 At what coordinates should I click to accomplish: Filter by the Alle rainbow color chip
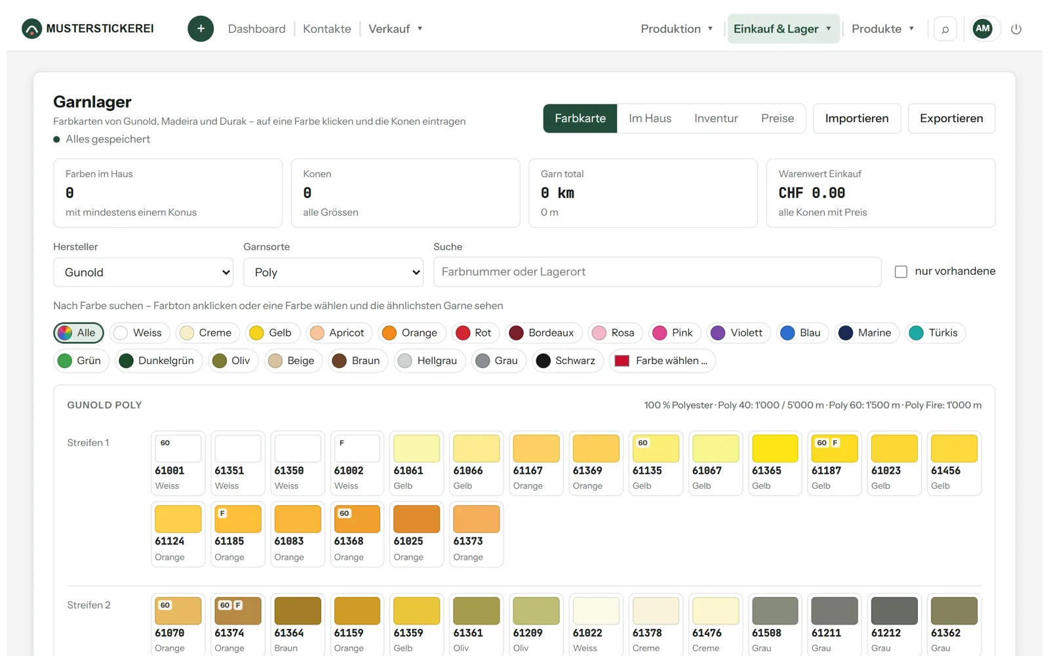coord(79,333)
